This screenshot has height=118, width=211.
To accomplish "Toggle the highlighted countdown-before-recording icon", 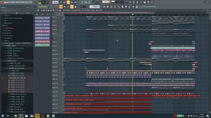I will 68,2.
